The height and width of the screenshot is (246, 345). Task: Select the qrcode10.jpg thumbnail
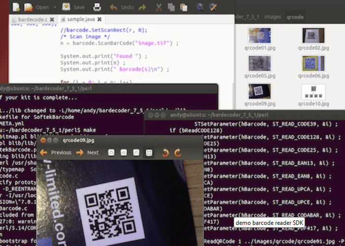click(313, 92)
